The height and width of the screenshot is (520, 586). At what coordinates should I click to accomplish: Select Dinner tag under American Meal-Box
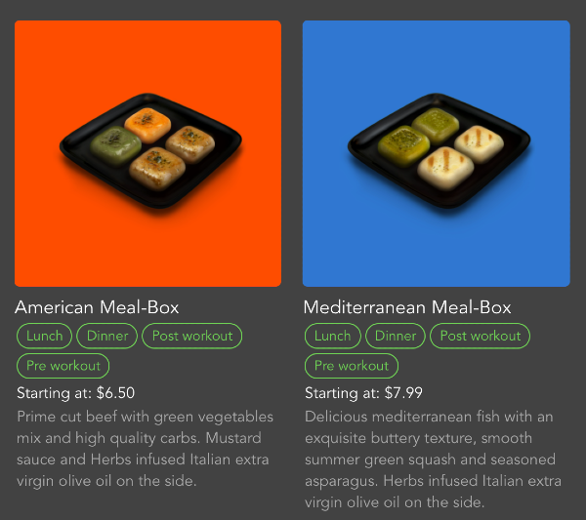click(107, 336)
